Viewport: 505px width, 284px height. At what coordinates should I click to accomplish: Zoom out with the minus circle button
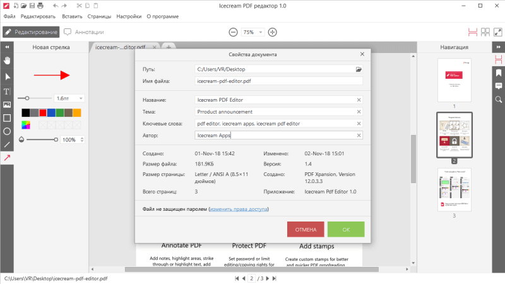tap(233, 32)
